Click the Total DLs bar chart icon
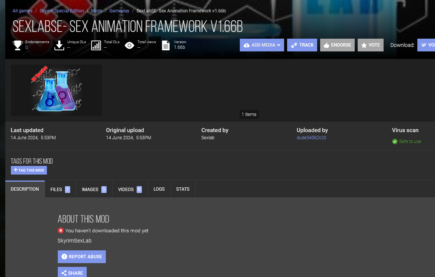This screenshot has width=435, height=277. (96, 45)
